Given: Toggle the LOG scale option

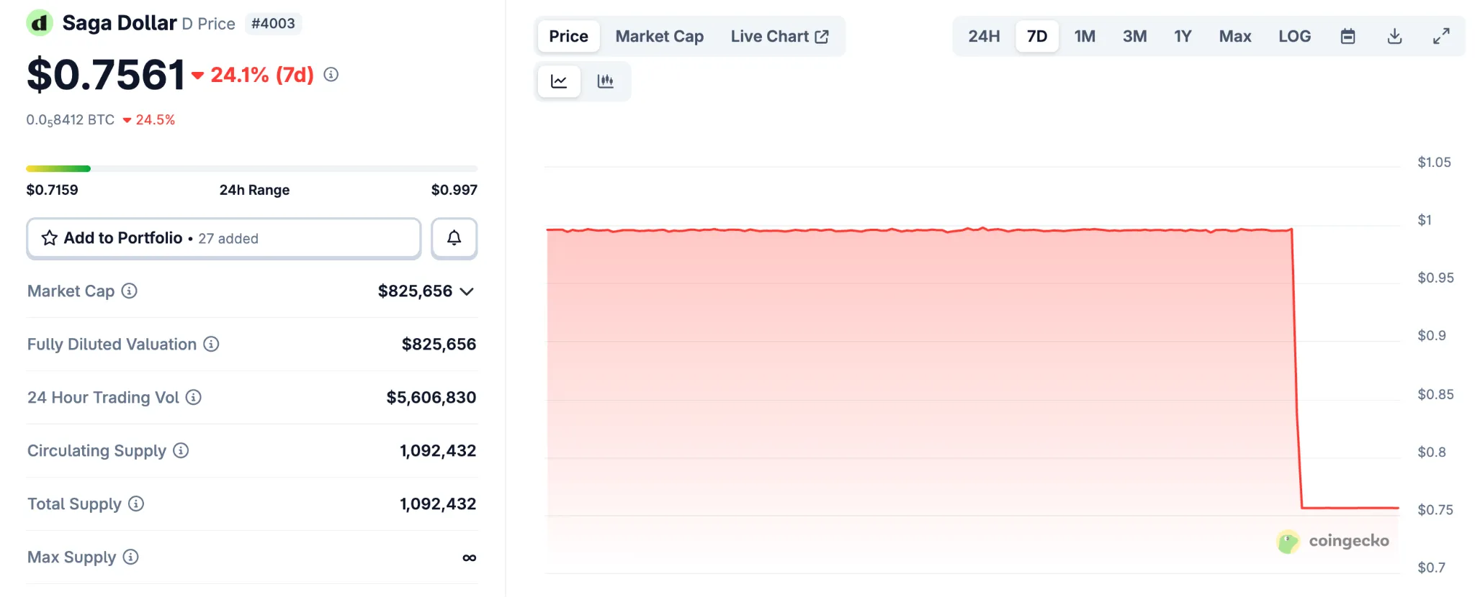Looking at the screenshot, I should tap(1294, 37).
